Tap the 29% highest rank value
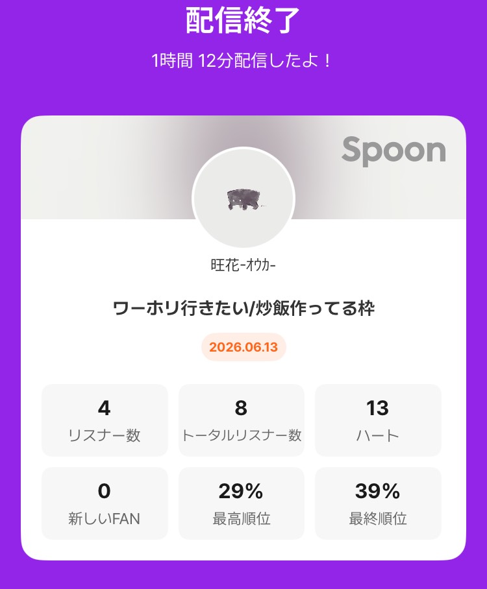The height and width of the screenshot is (589, 487). [241, 491]
